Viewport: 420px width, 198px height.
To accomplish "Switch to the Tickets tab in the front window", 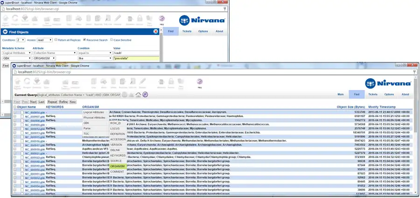I will [x=373, y=94].
